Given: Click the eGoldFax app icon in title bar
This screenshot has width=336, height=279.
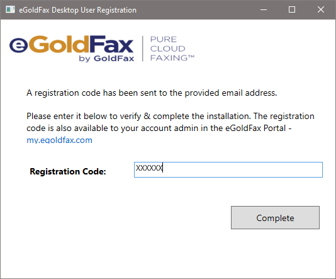Looking at the screenshot, I should coord(10,9).
